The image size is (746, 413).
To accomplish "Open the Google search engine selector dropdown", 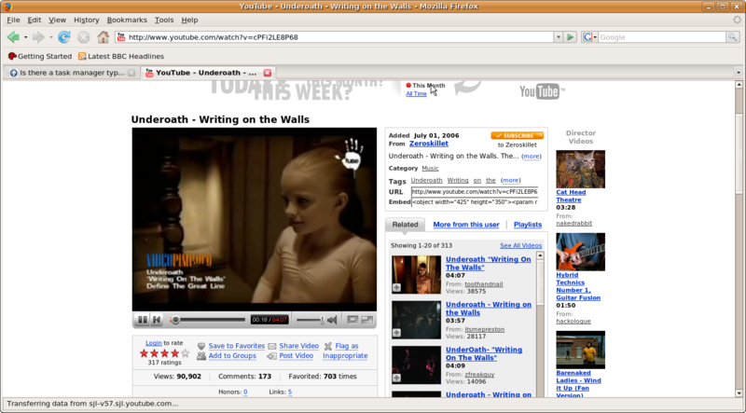I will (589, 37).
